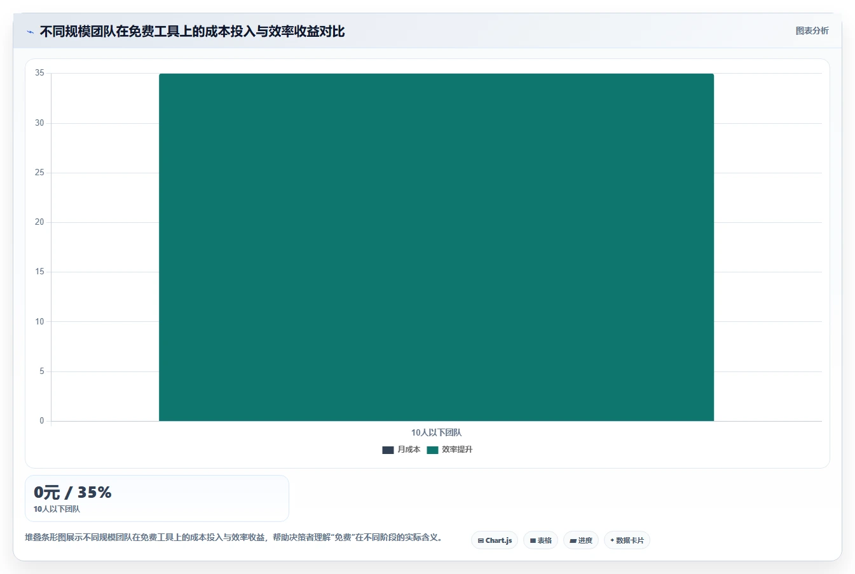Select the teal 效率提升 bar in chart

click(436, 247)
